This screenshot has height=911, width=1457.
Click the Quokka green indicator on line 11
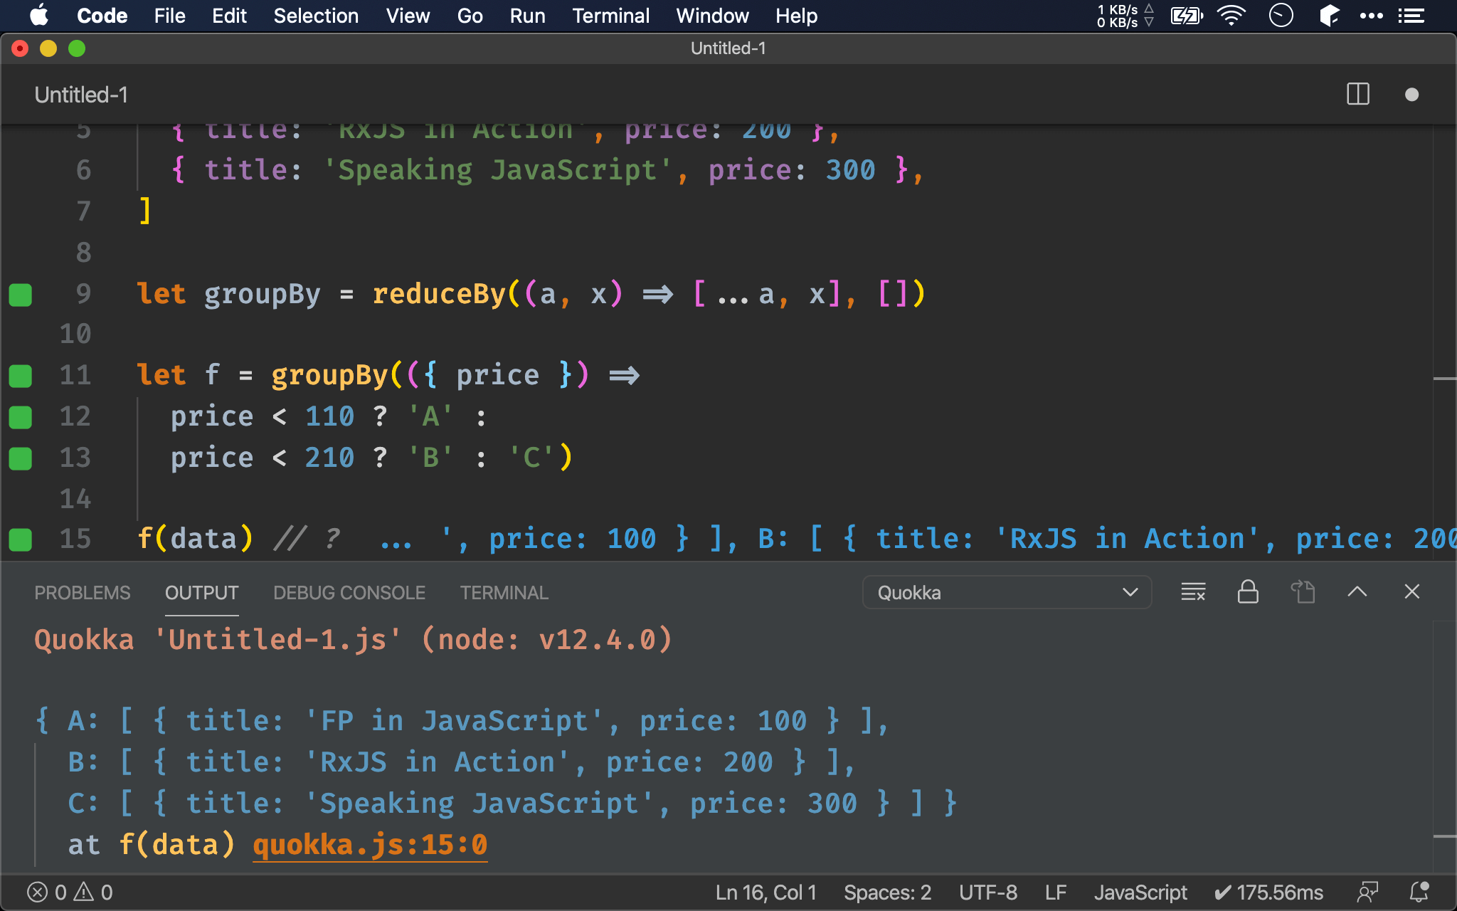point(21,376)
